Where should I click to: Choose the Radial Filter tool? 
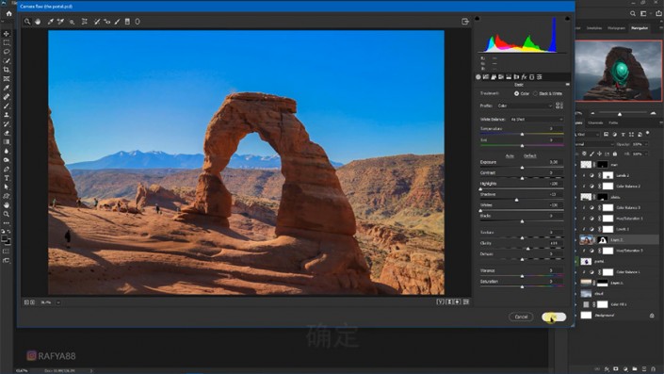(x=138, y=22)
